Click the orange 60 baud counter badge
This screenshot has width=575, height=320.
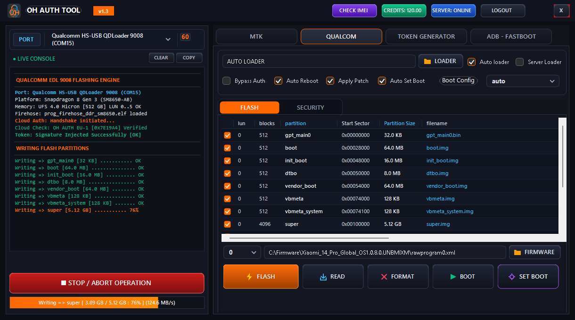click(x=185, y=37)
